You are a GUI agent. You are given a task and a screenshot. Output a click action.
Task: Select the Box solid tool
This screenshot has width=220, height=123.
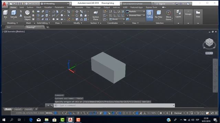tap(5, 14)
